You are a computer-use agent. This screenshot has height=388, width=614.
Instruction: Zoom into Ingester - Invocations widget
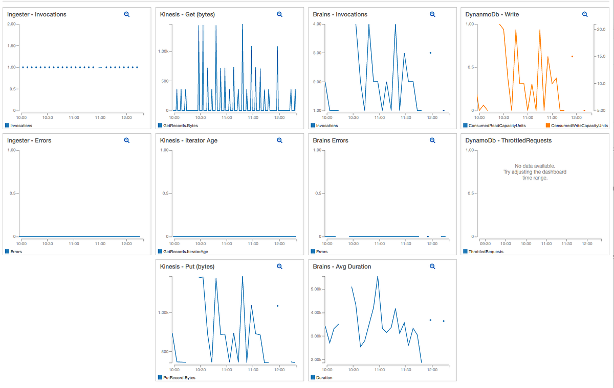127,15
